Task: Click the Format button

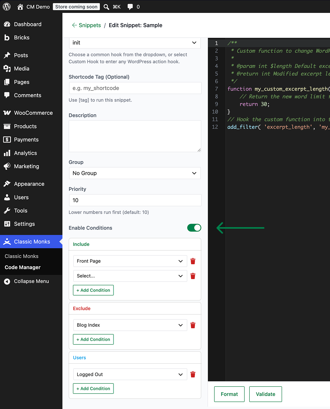Action: coord(229,394)
